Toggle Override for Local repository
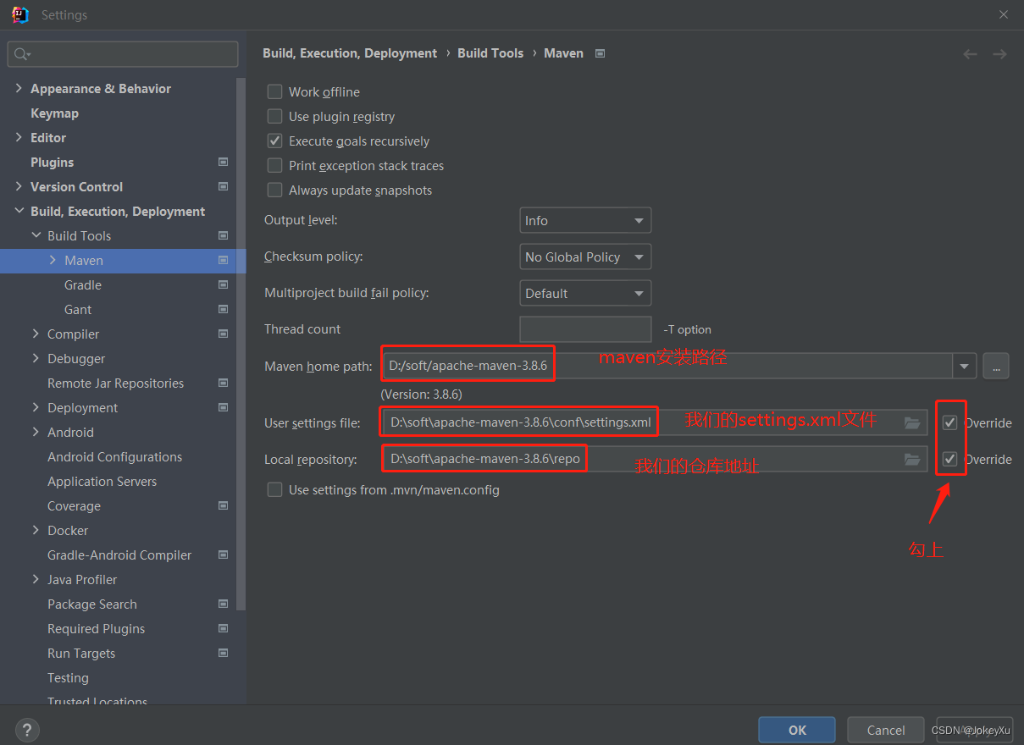Screen dimensions: 1024x745 [950, 459]
